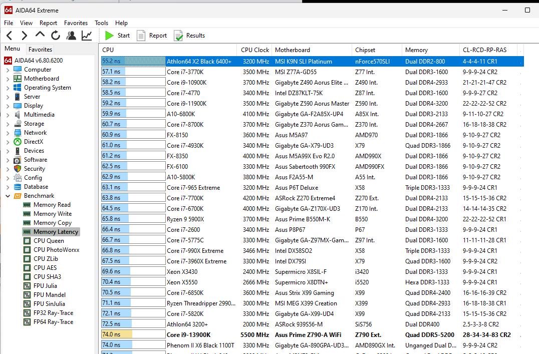Select the CPU AES benchmark
The width and height of the screenshot is (539, 354).
[45, 268]
